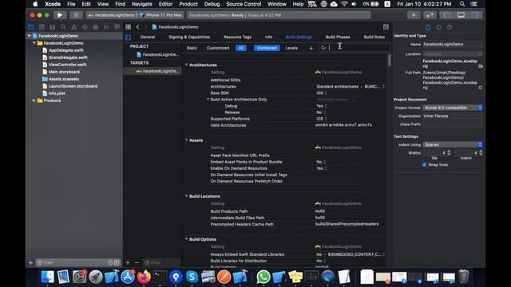Go back in editor history

pos(138,27)
